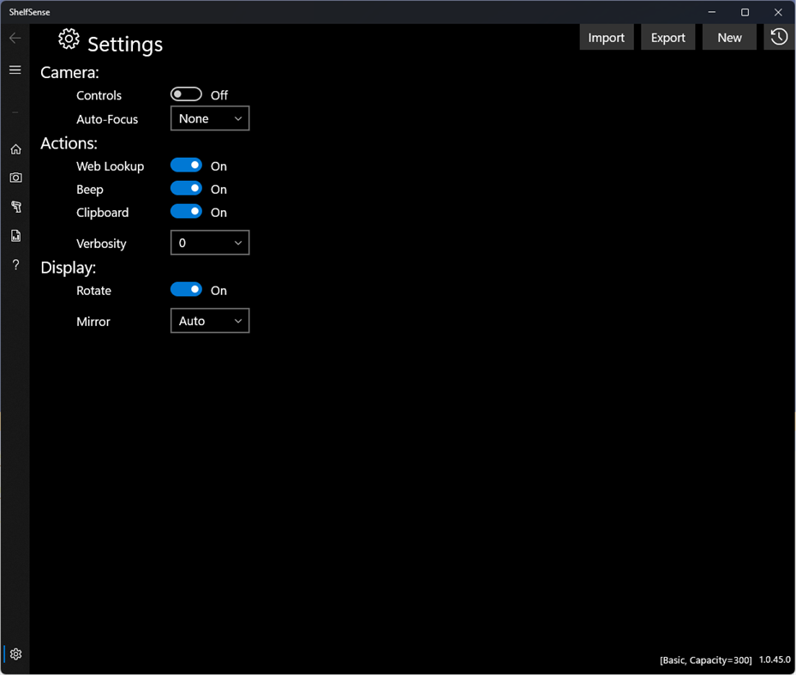Click the Basic Capacity=300 status text
The width and height of the screenshot is (796, 675).
tap(705, 660)
